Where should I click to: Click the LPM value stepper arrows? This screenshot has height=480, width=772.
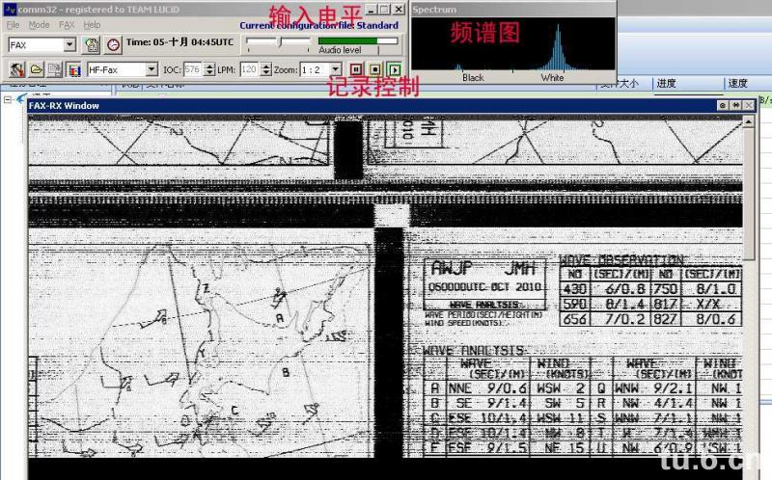coord(264,69)
